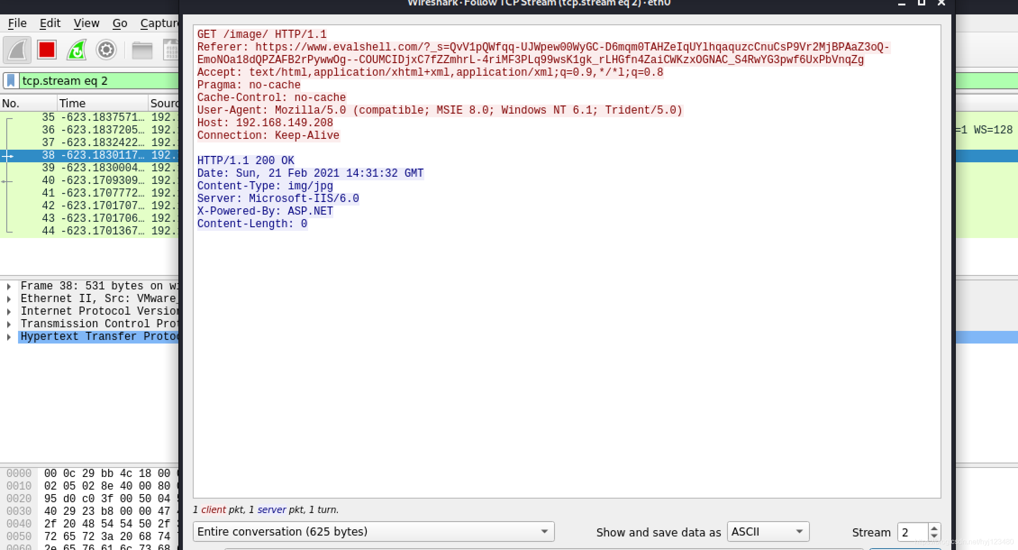Click the Open capture file folder icon
This screenshot has height=550, width=1018.
point(142,50)
